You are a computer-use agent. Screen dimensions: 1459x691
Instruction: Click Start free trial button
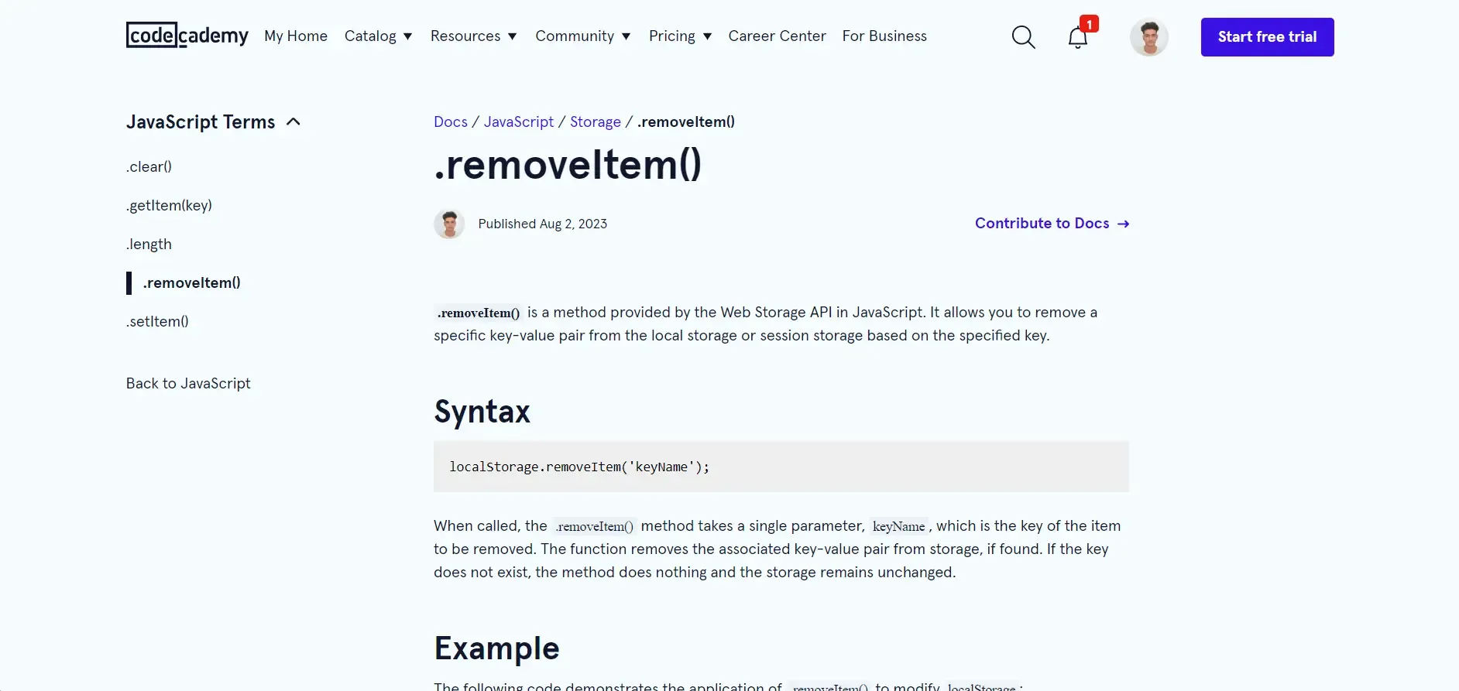(1267, 37)
